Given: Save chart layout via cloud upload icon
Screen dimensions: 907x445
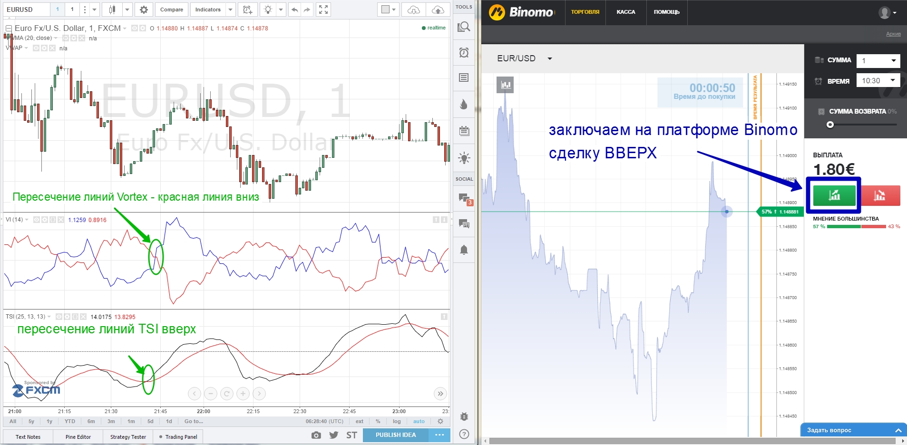Looking at the screenshot, I should pos(438,10).
